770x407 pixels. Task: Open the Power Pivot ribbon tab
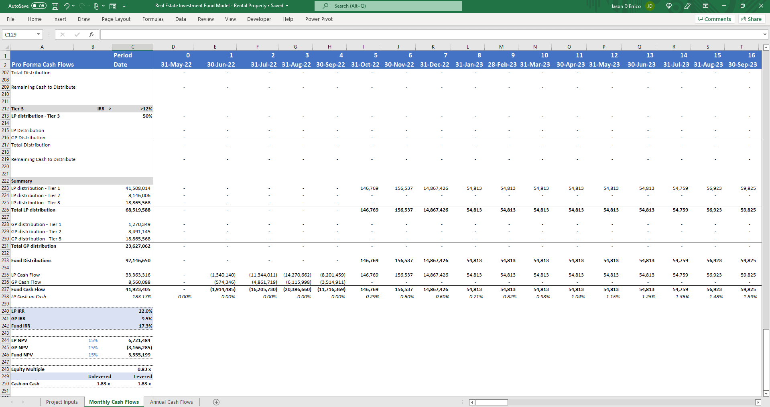click(x=319, y=19)
